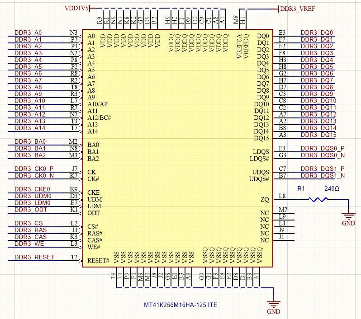
Task: Select the VREFCA pin name
Action: [239, 46]
